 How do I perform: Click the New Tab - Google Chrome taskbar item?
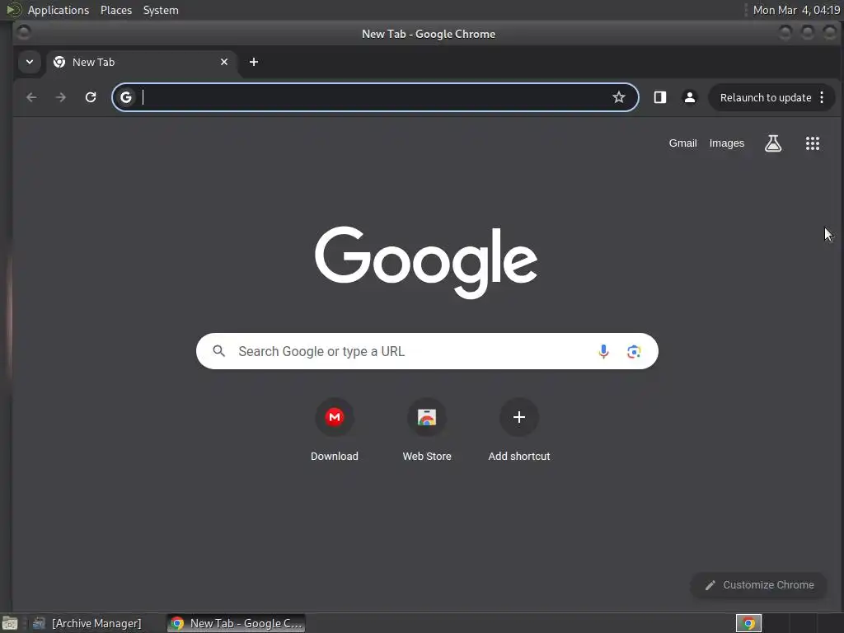[237, 623]
